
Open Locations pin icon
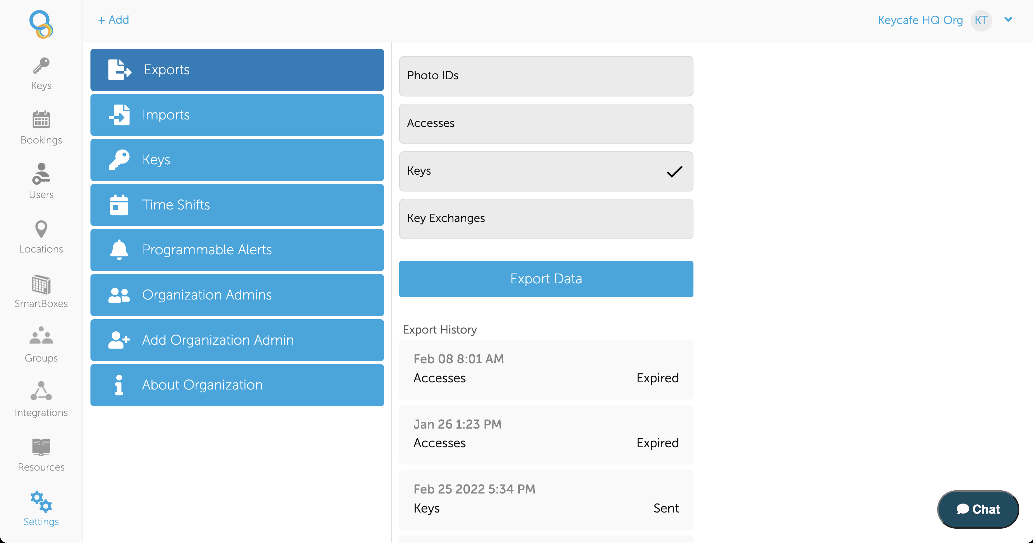(41, 229)
